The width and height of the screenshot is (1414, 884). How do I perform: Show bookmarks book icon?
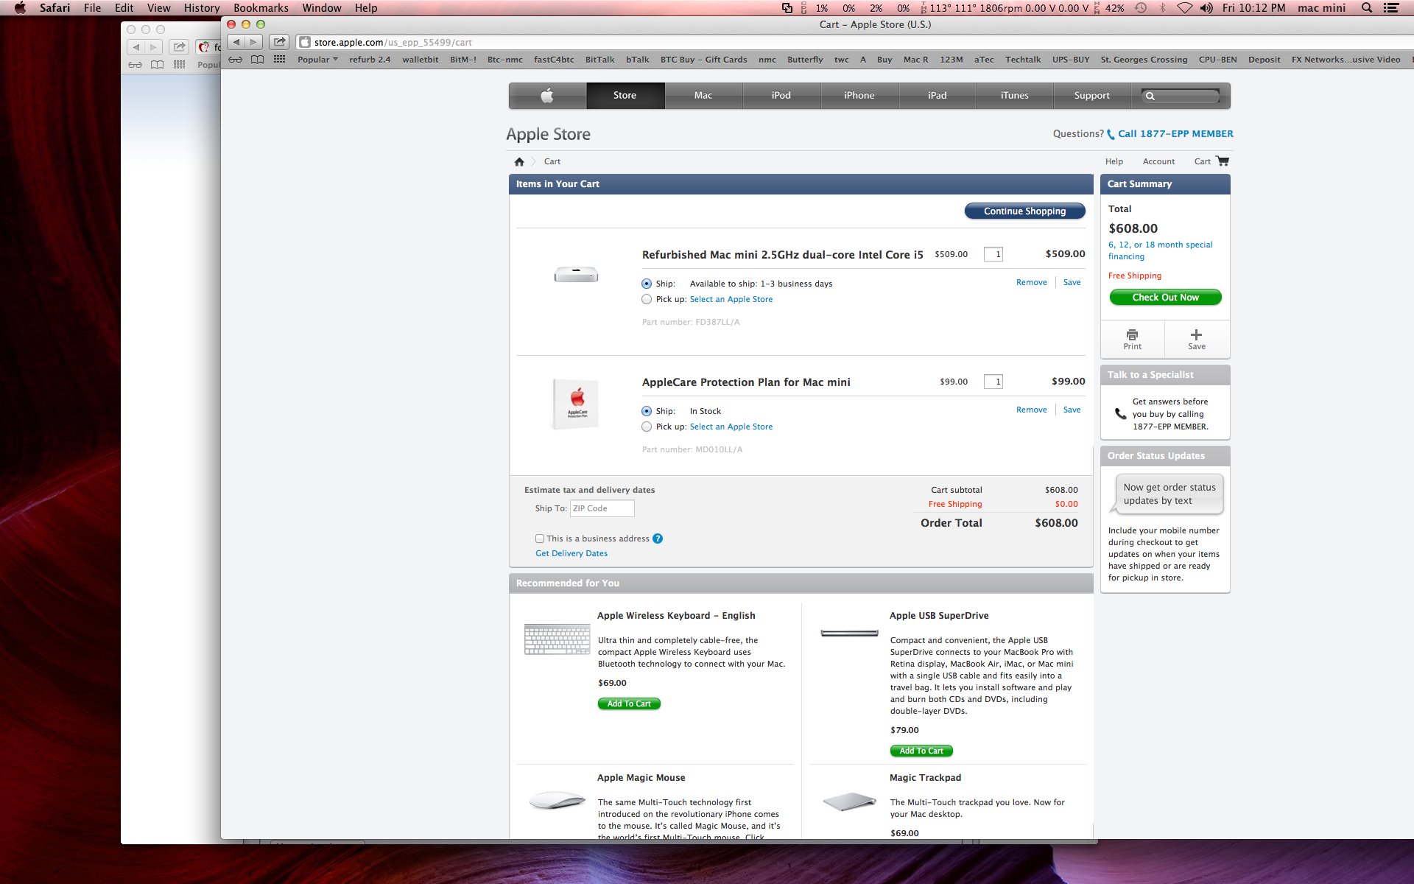(x=257, y=60)
